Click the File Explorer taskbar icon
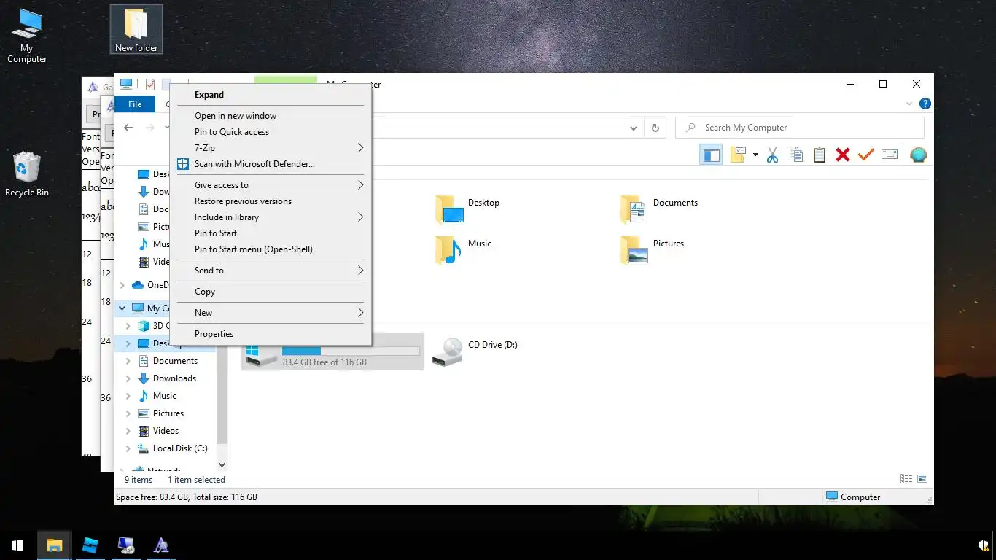996x560 pixels. [x=54, y=545]
